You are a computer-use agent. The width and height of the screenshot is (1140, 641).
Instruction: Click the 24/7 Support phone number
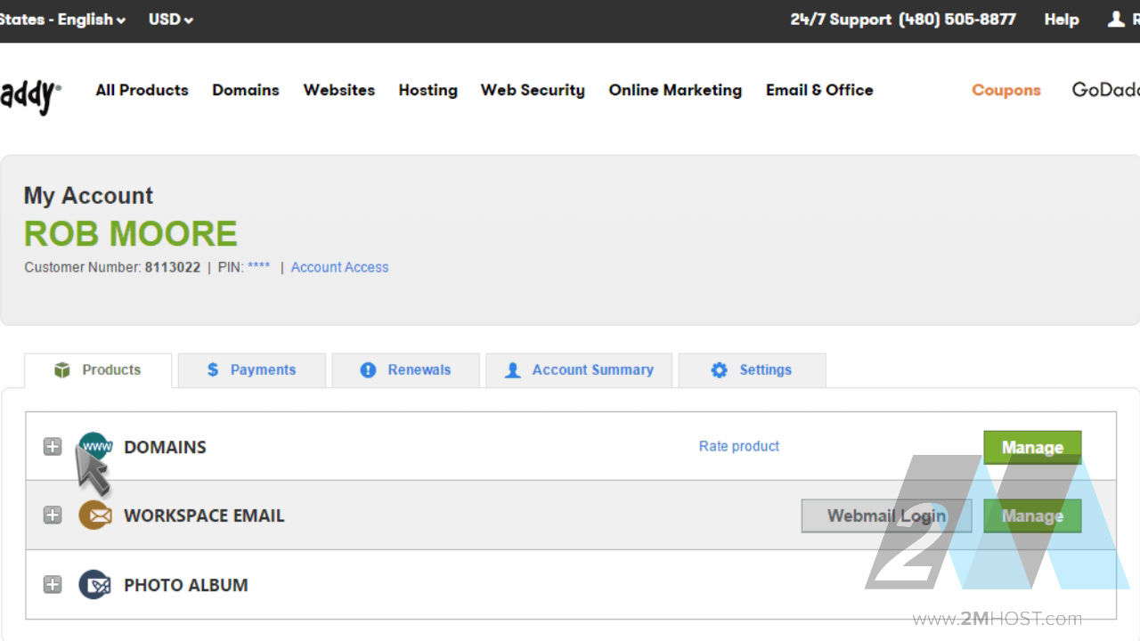pos(957,20)
